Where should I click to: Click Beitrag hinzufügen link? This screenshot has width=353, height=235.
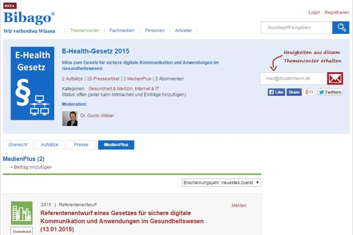click(x=31, y=167)
